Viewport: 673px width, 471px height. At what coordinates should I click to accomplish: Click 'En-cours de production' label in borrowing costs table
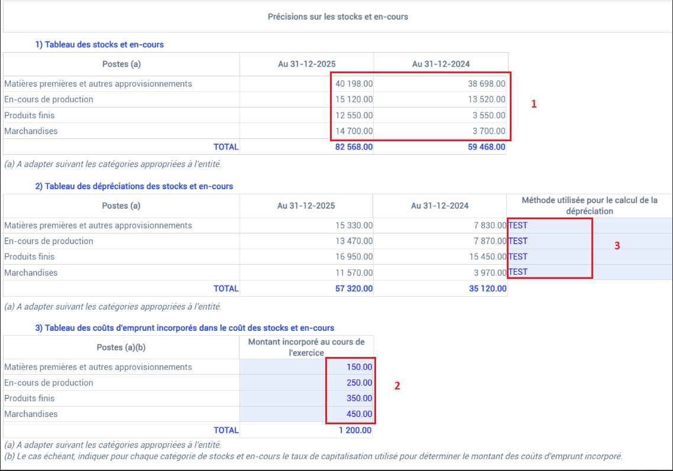pyautogui.click(x=48, y=382)
